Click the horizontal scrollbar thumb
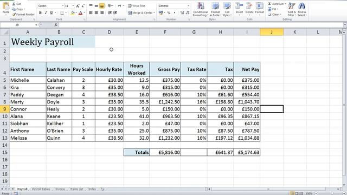Screen dimensions: 347x195 pos(268,189)
